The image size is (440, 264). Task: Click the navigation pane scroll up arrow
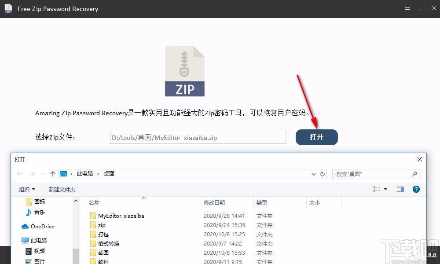[x=76, y=201]
